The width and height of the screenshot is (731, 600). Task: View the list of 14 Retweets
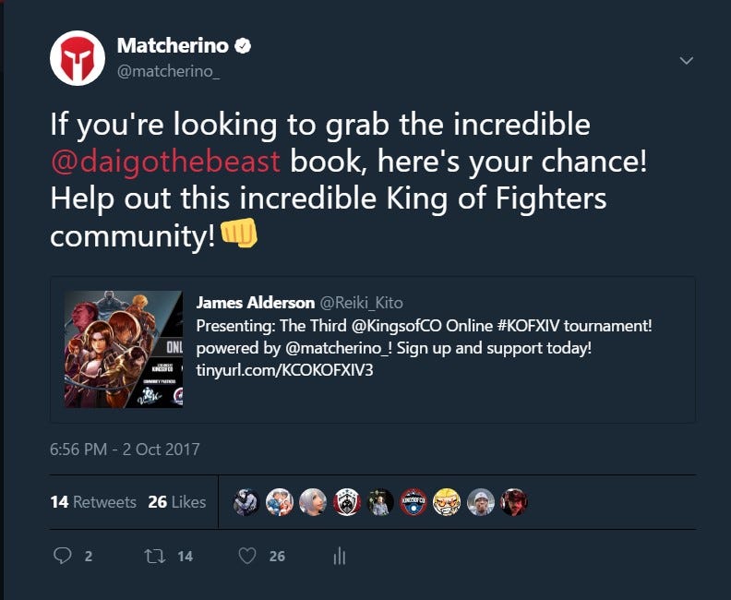click(93, 502)
